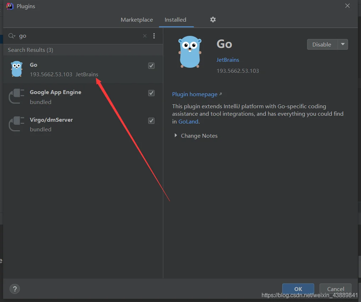The width and height of the screenshot is (361, 302).
Task: Click the IntelliJ logo in the title bar
Action: pos(10,6)
